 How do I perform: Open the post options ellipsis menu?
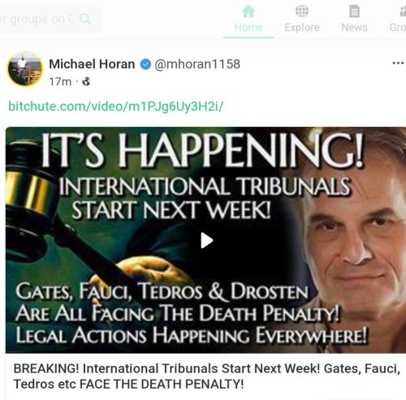(x=398, y=63)
